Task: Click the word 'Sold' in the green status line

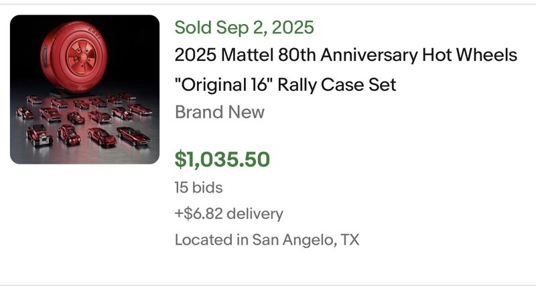Action: pos(193,27)
